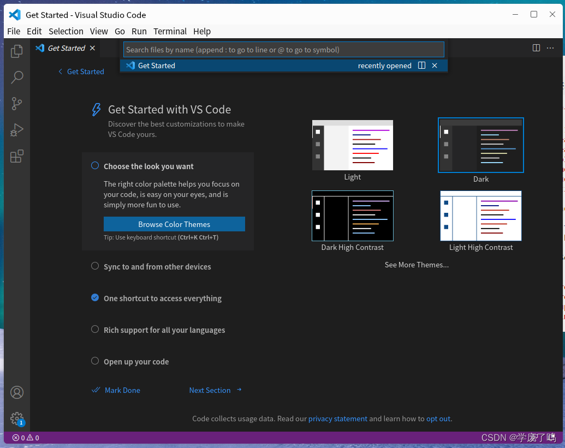
Task: Select the Get Started editor tab
Action: [65, 48]
